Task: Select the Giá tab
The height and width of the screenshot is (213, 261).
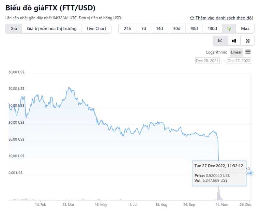Action: (14, 29)
